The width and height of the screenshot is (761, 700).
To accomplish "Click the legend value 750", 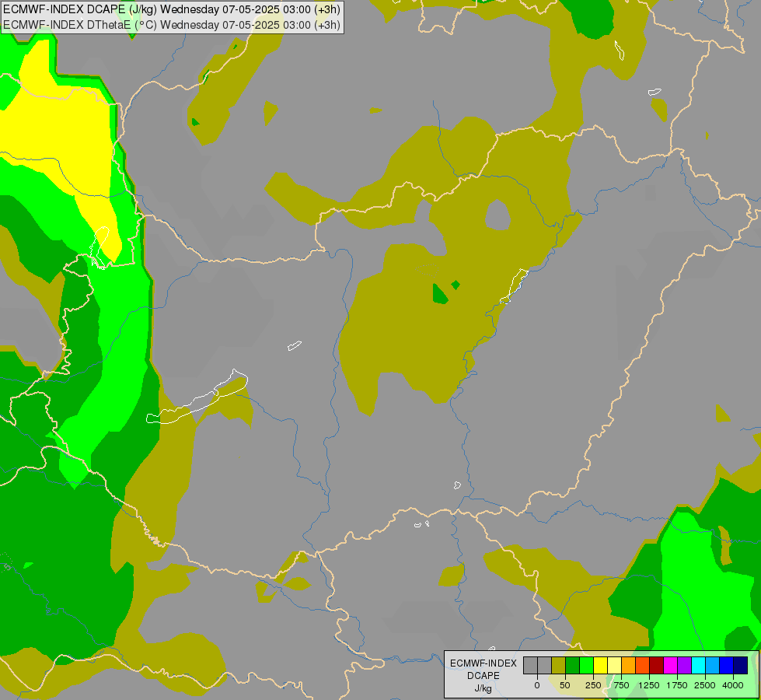I will tap(621, 685).
